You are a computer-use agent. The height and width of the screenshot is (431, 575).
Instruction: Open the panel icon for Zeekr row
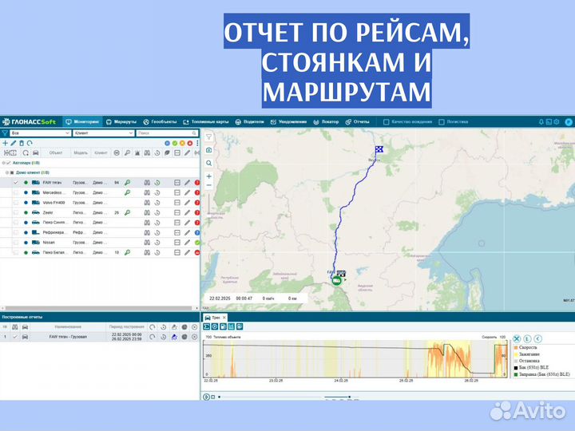pos(177,212)
